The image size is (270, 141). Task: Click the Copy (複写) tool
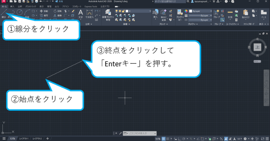click(x=44, y=15)
